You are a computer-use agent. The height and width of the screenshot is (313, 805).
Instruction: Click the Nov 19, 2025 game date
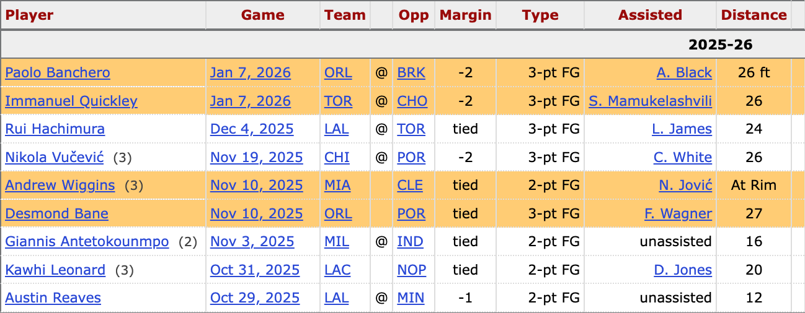click(256, 158)
